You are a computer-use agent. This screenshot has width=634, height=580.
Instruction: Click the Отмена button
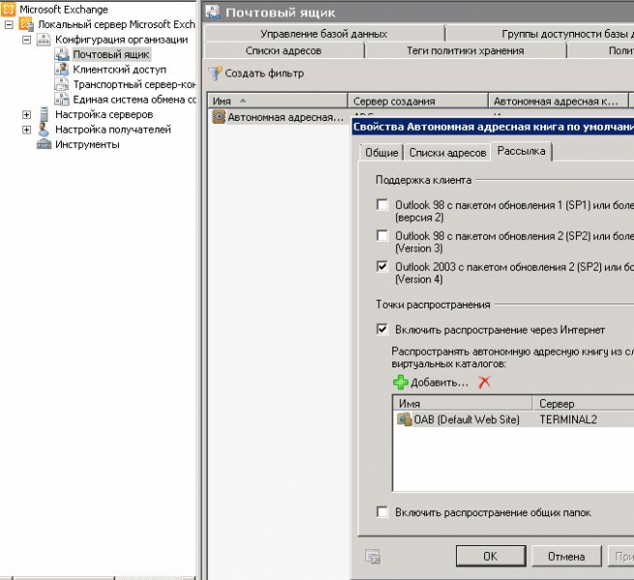(565, 556)
